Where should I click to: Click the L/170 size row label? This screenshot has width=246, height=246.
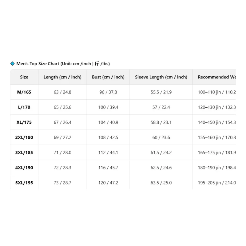point(24,107)
